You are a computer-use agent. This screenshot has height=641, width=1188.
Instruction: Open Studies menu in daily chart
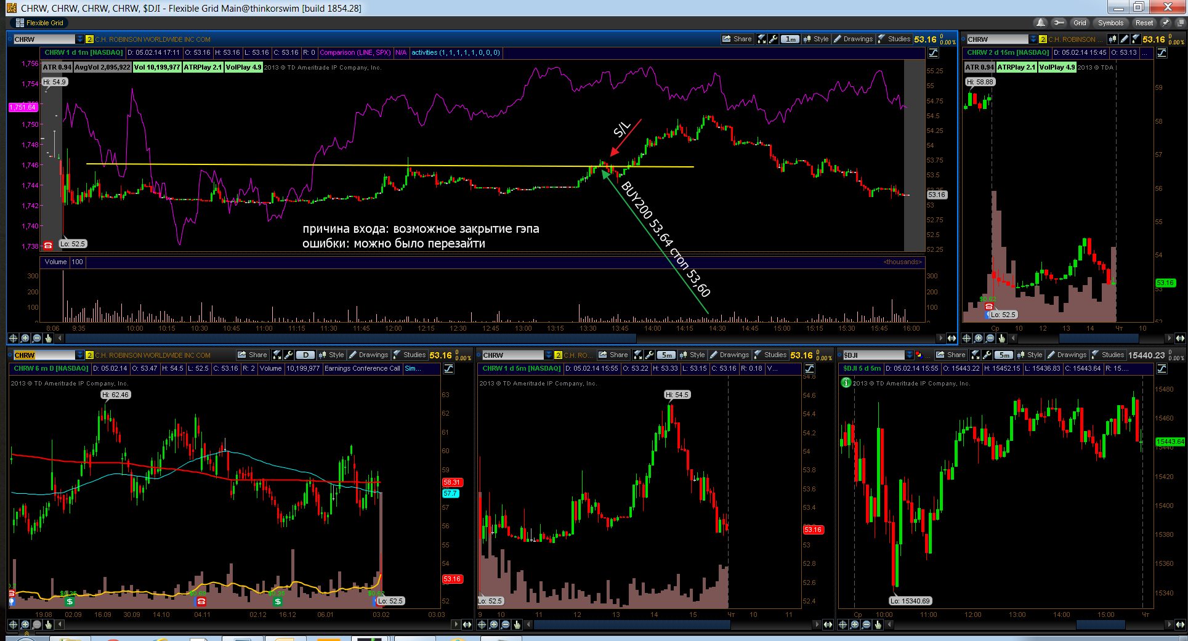pyautogui.click(x=410, y=355)
